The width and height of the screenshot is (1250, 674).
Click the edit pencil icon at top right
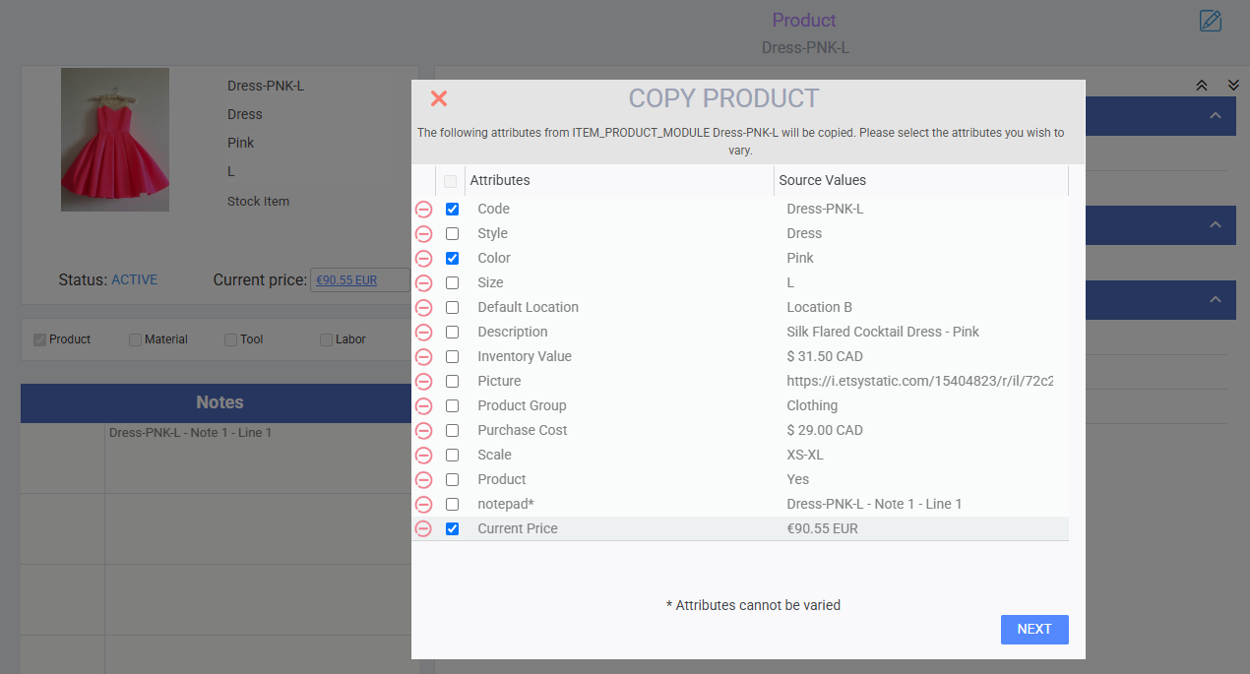pyautogui.click(x=1210, y=21)
